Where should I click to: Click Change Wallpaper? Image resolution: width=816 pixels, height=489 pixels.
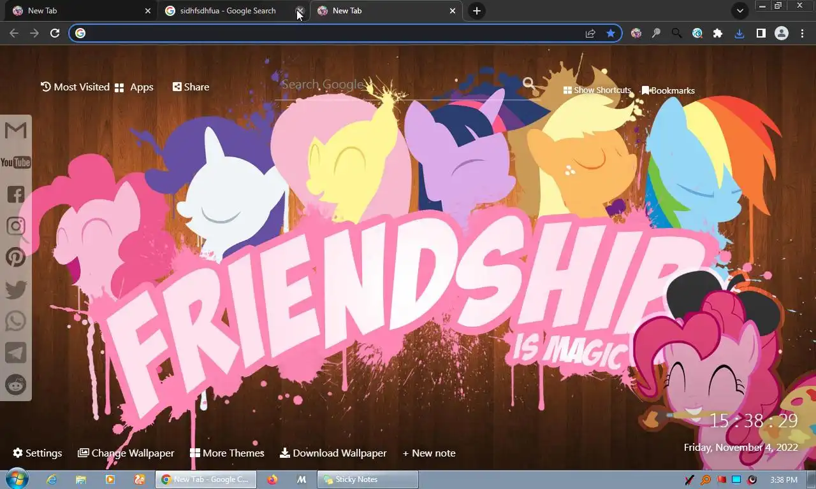tap(126, 453)
